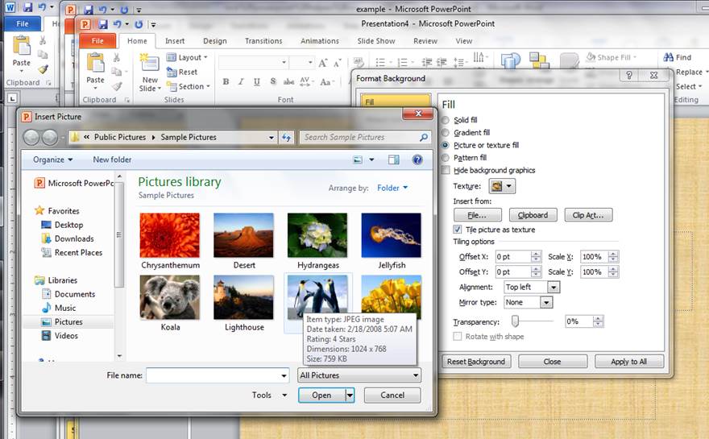Switch to the Transitions ribbon tab
The height and width of the screenshot is (439, 709).
pyautogui.click(x=263, y=41)
